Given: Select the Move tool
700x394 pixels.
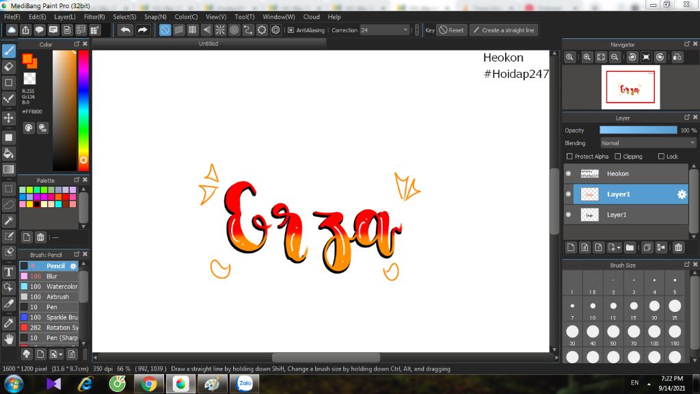Looking at the screenshot, I should click(9, 118).
